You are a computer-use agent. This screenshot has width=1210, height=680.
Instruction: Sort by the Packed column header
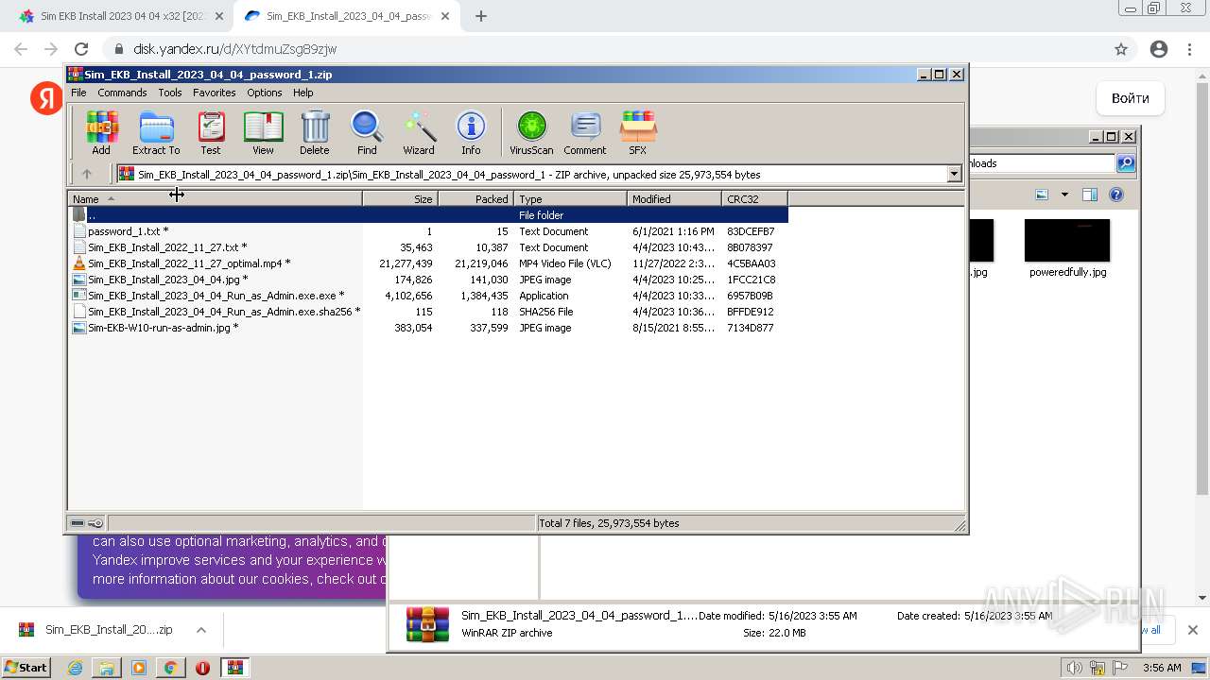(x=475, y=198)
